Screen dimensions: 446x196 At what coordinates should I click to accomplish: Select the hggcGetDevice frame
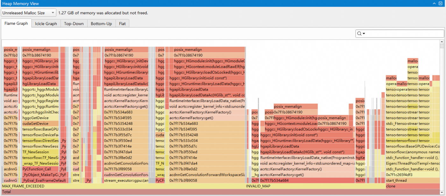pos(40,118)
